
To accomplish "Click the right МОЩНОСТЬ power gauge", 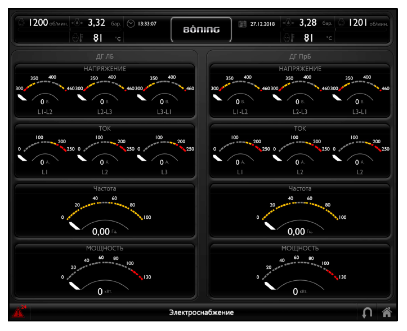I will pos(300,276).
